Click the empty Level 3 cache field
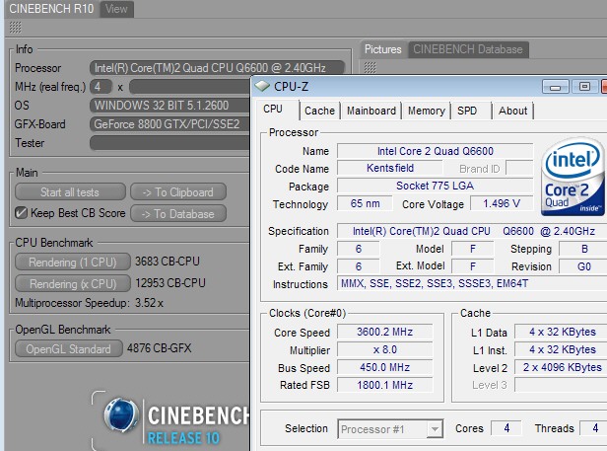This screenshot has width=607, height=451. point(561,385)
